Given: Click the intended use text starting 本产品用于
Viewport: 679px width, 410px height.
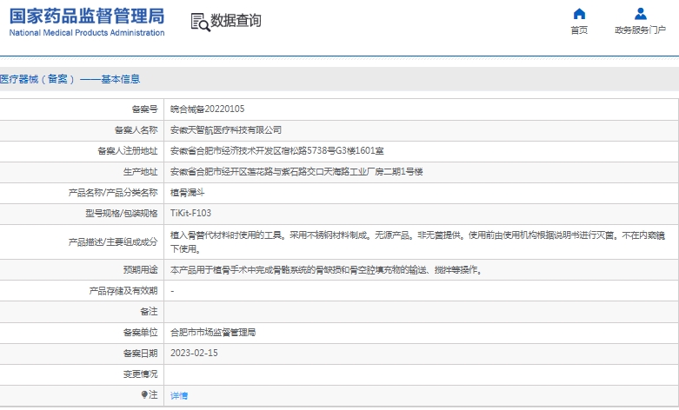Looking at the screenshot, I should tap(326, 270).
